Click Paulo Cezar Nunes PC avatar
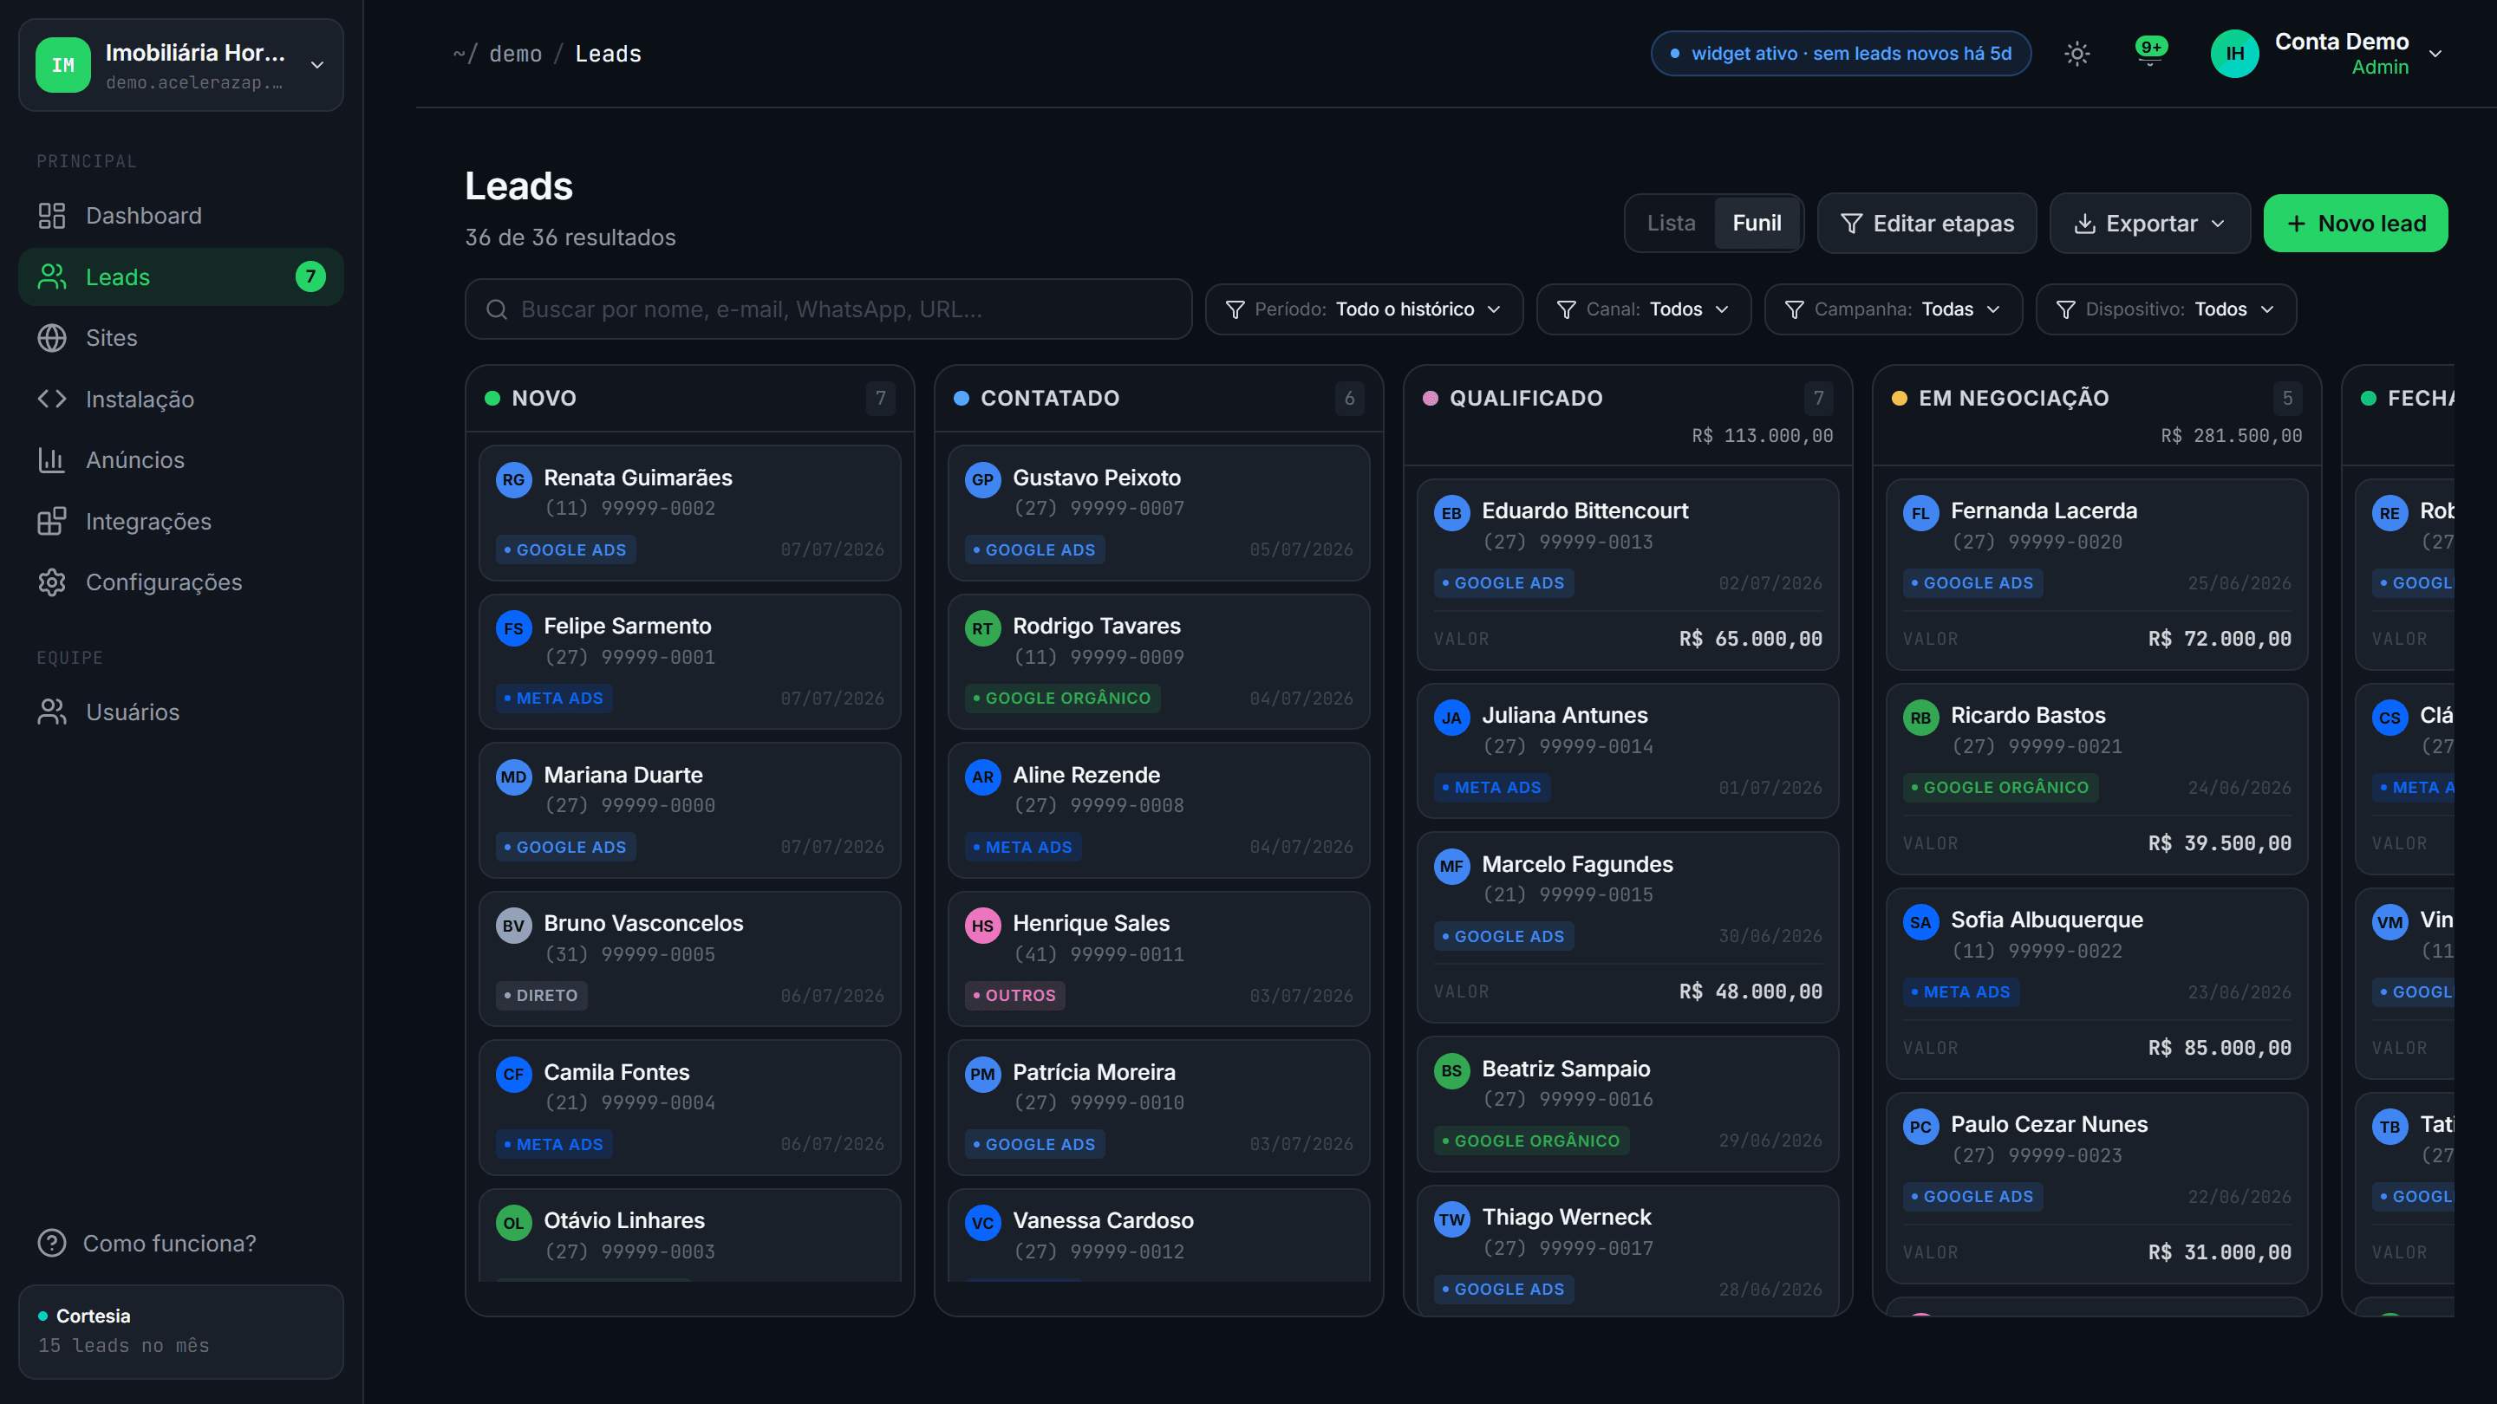This screenshot has width=2497, height=1404. [x=1920, y=1127]
